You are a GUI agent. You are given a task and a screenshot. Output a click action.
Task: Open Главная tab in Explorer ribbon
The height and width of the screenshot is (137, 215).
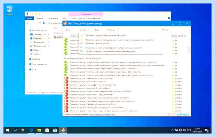[x=40, y=18]
